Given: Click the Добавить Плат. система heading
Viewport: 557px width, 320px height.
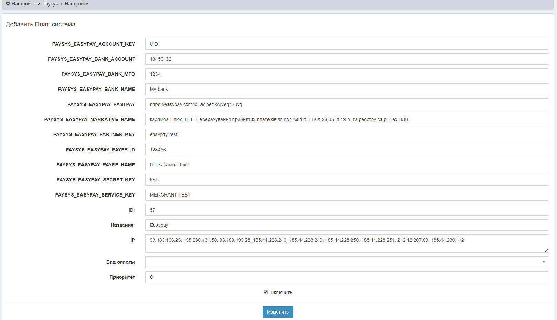Looking at the screenshot, I should 41,24.
